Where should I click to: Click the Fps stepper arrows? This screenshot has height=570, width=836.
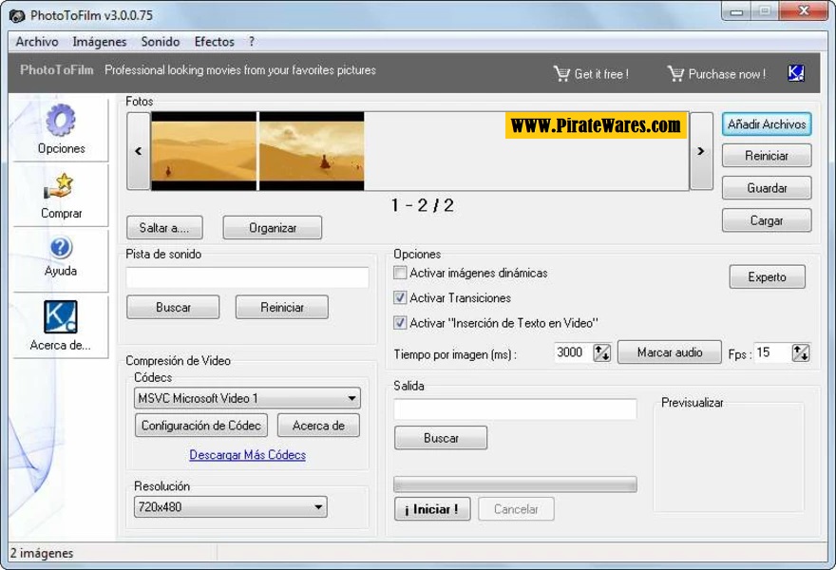point(801,353)
